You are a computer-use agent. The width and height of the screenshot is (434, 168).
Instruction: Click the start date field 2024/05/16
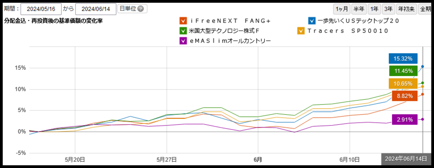(x=41, y=9)
